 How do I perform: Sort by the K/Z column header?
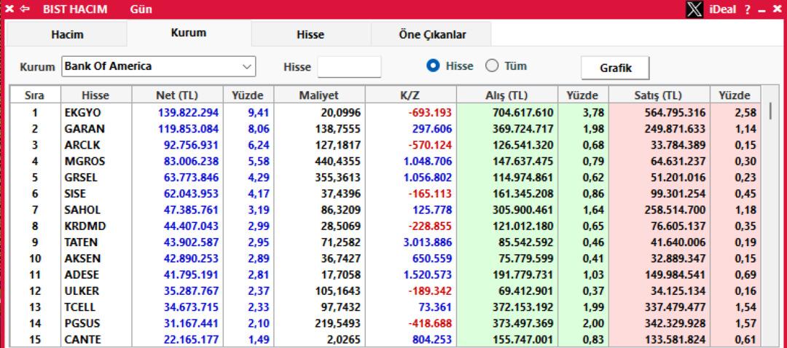[x=410, y=95]
